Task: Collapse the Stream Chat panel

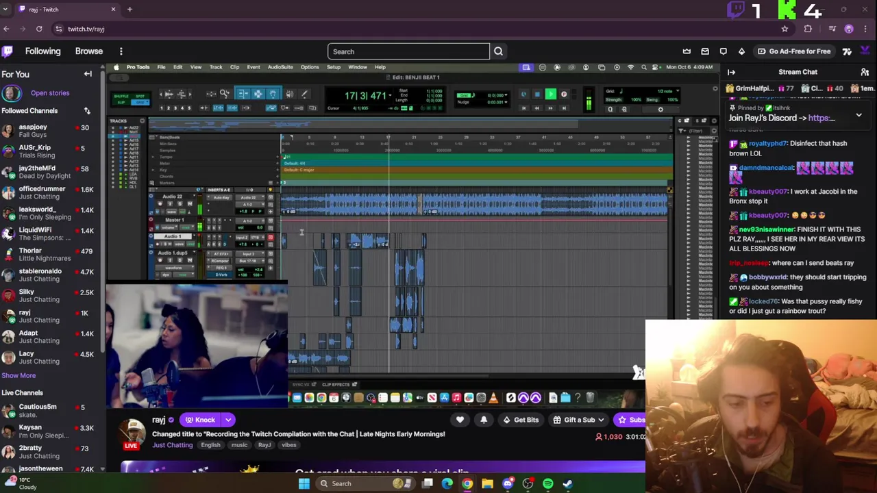Action: 731,72
